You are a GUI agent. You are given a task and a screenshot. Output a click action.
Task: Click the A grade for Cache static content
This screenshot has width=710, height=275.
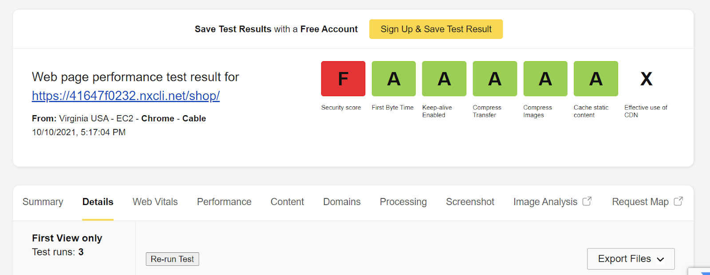pyautogui.click(x=596, y=78)
